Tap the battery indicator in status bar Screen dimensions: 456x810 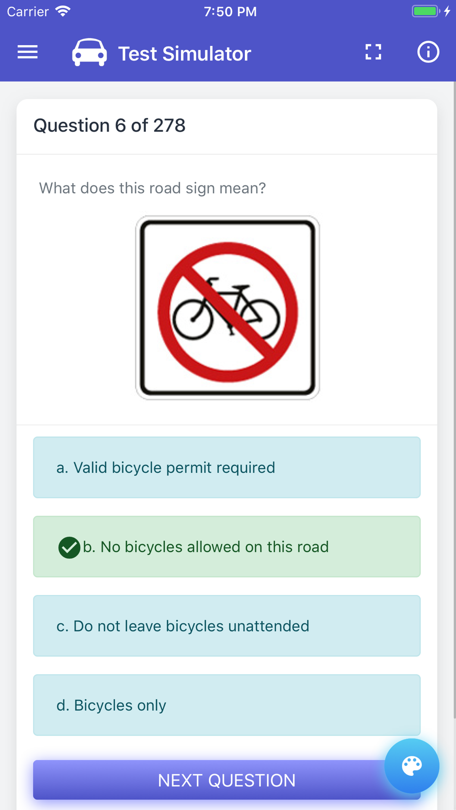pos(425,11)
